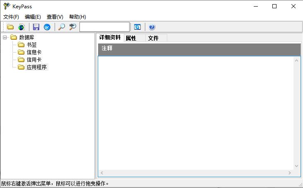Click the notes scrollbar up arrow
The image size is (303, 188).
(x=297, y=61)
